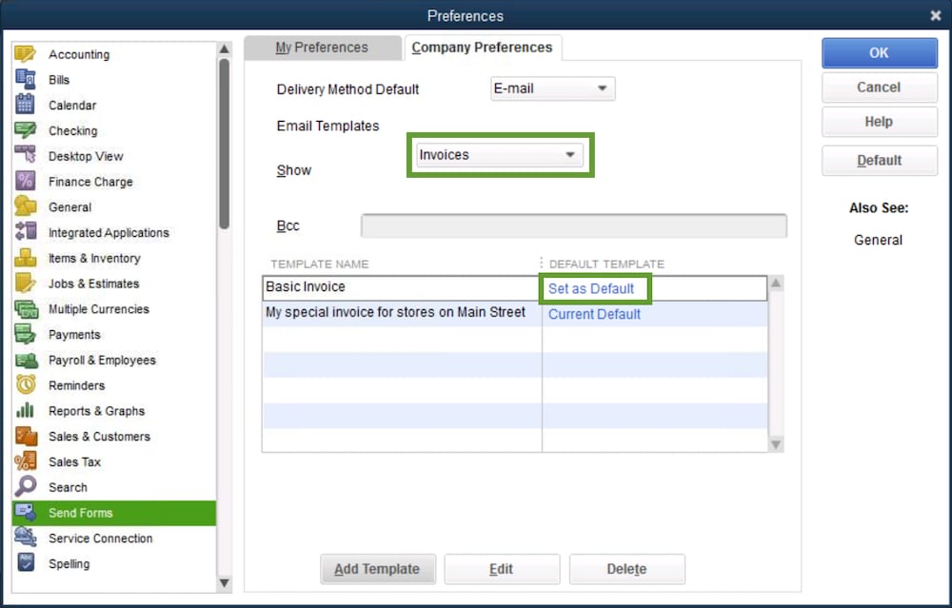Switch to the Company Preferences tab

pos(482,48)
